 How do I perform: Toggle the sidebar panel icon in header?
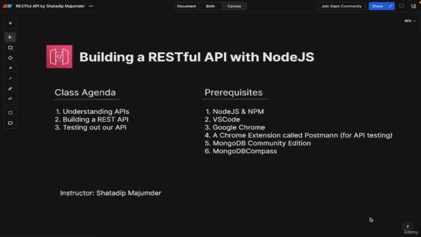pyautogui.click(x=414, y=6)
